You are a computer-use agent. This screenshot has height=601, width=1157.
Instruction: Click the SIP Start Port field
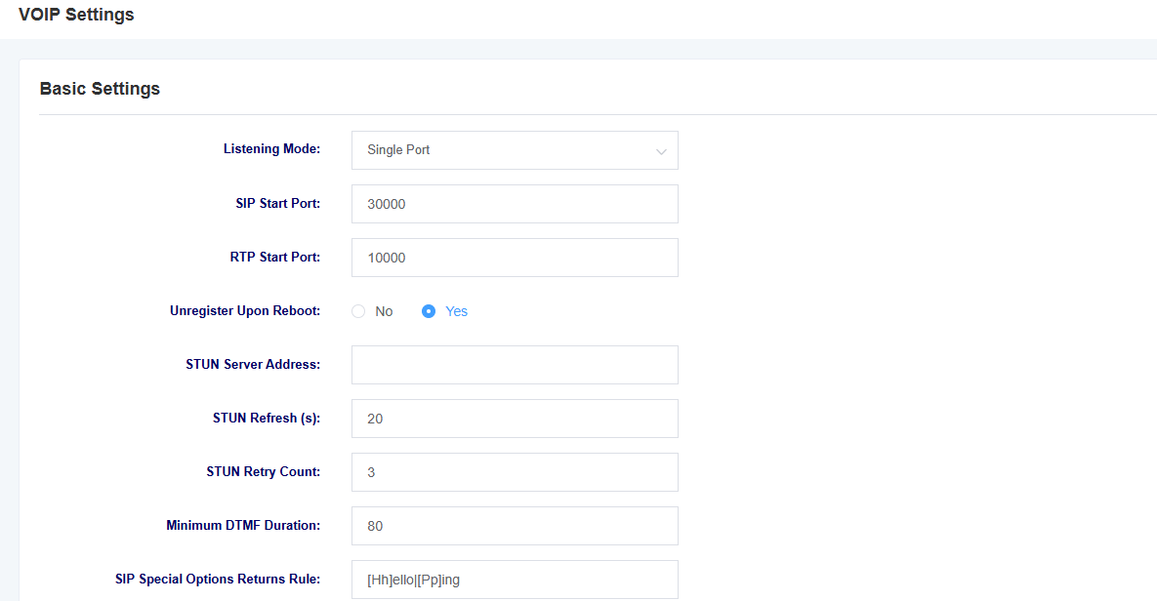(515, 204)
